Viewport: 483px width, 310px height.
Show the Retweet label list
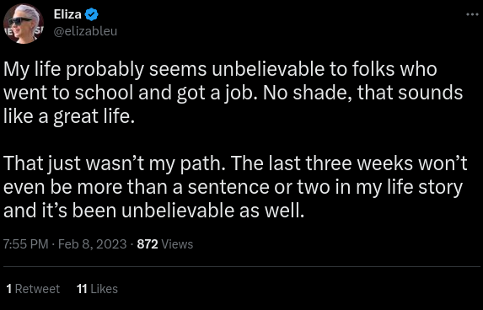pos(37,289)
